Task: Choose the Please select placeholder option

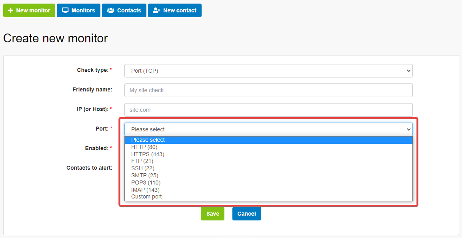Action: [x=148, y=140]
